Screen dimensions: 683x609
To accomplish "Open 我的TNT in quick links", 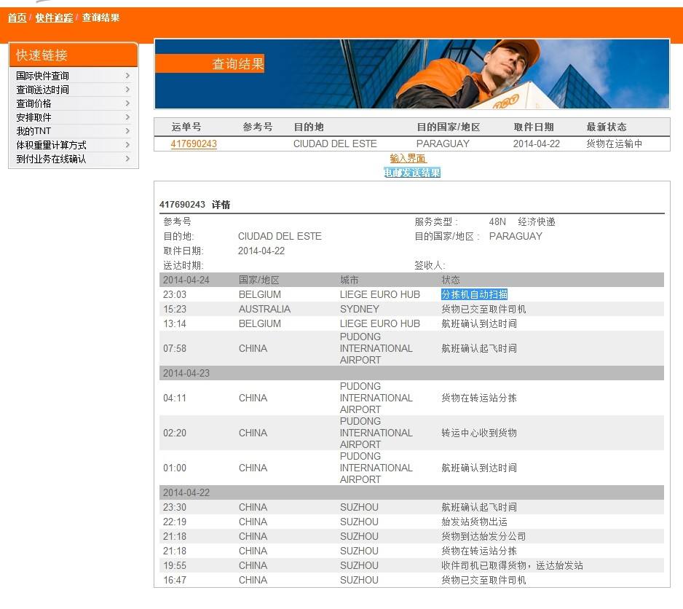I will (33, 131).
